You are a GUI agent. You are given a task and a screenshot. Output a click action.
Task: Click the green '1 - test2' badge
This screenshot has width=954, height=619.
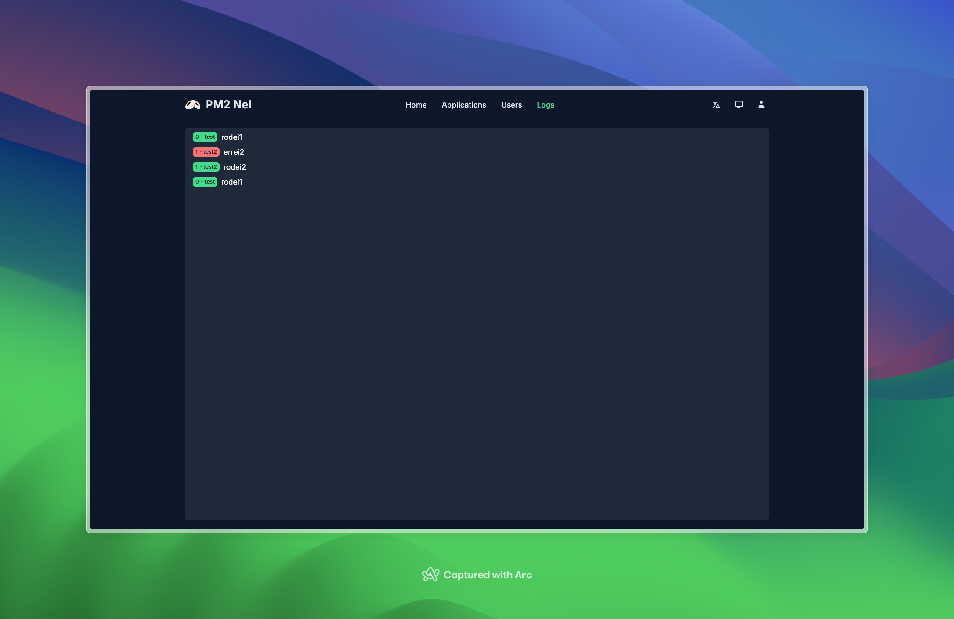coord(206,167)
